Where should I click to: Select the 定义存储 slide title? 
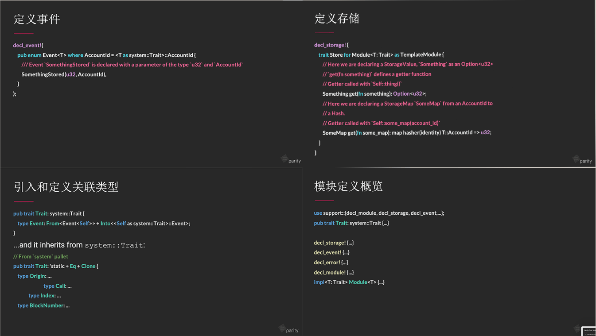point(337,19)
